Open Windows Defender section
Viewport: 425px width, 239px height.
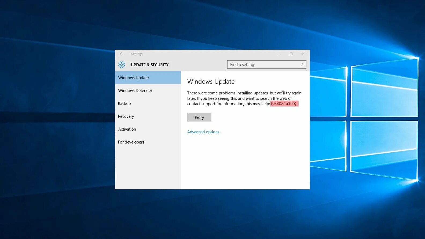pos(148,90)
